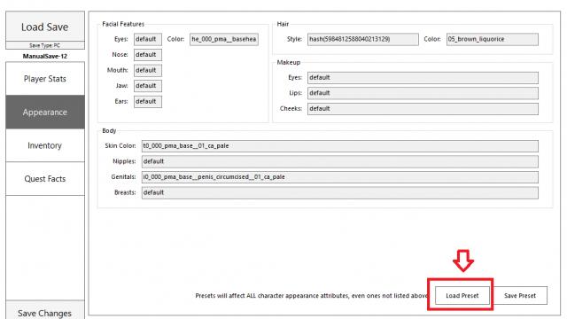This screenshot has height=319, width=567.
Task: Select the Makeup Eyes field
Action: pos(423,77)
